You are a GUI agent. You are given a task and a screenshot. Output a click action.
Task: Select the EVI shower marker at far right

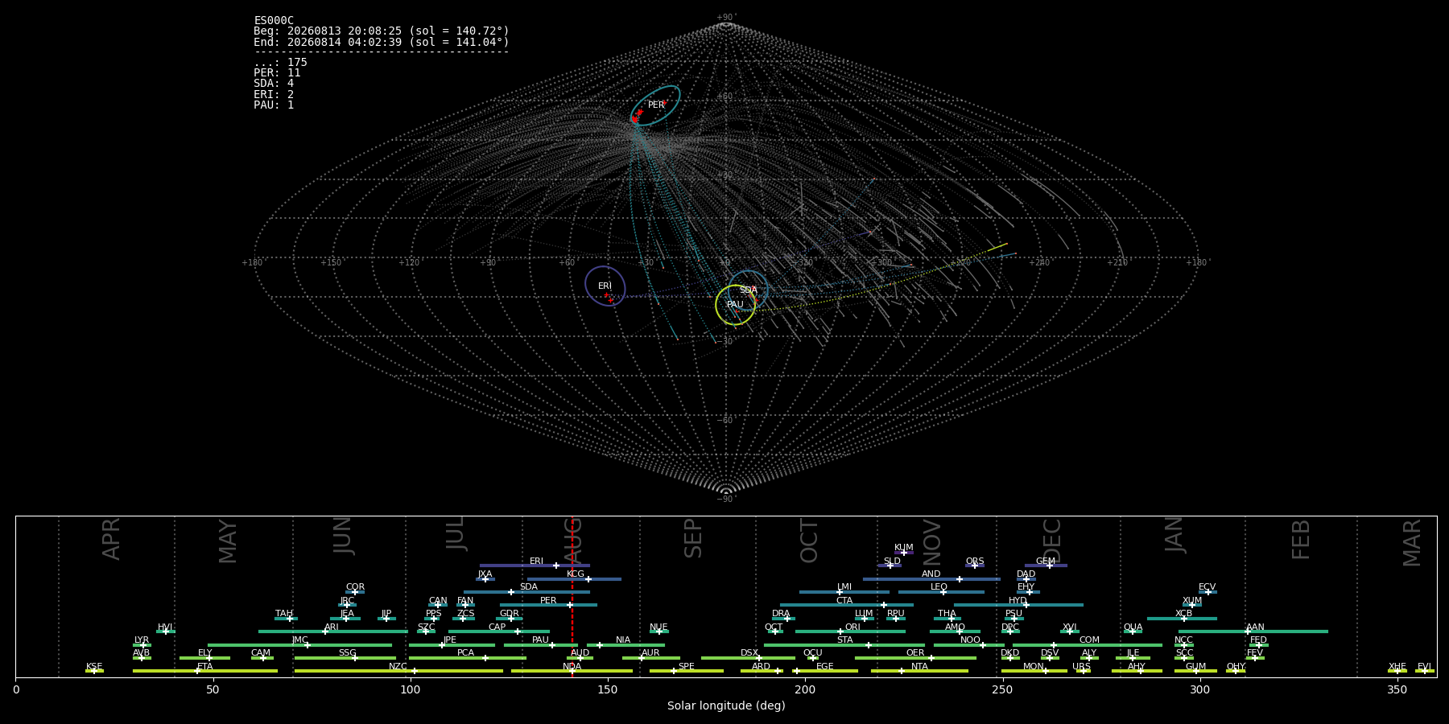click(x=1424, y=671)
